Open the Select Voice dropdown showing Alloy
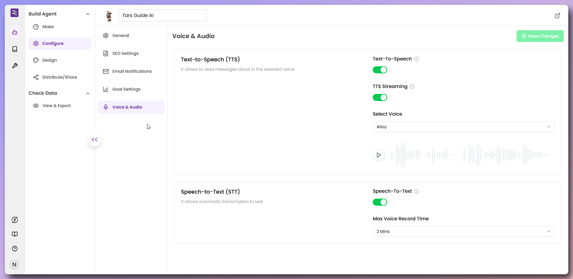The height and width of the screenshot is (279, 573). point(464,127)
